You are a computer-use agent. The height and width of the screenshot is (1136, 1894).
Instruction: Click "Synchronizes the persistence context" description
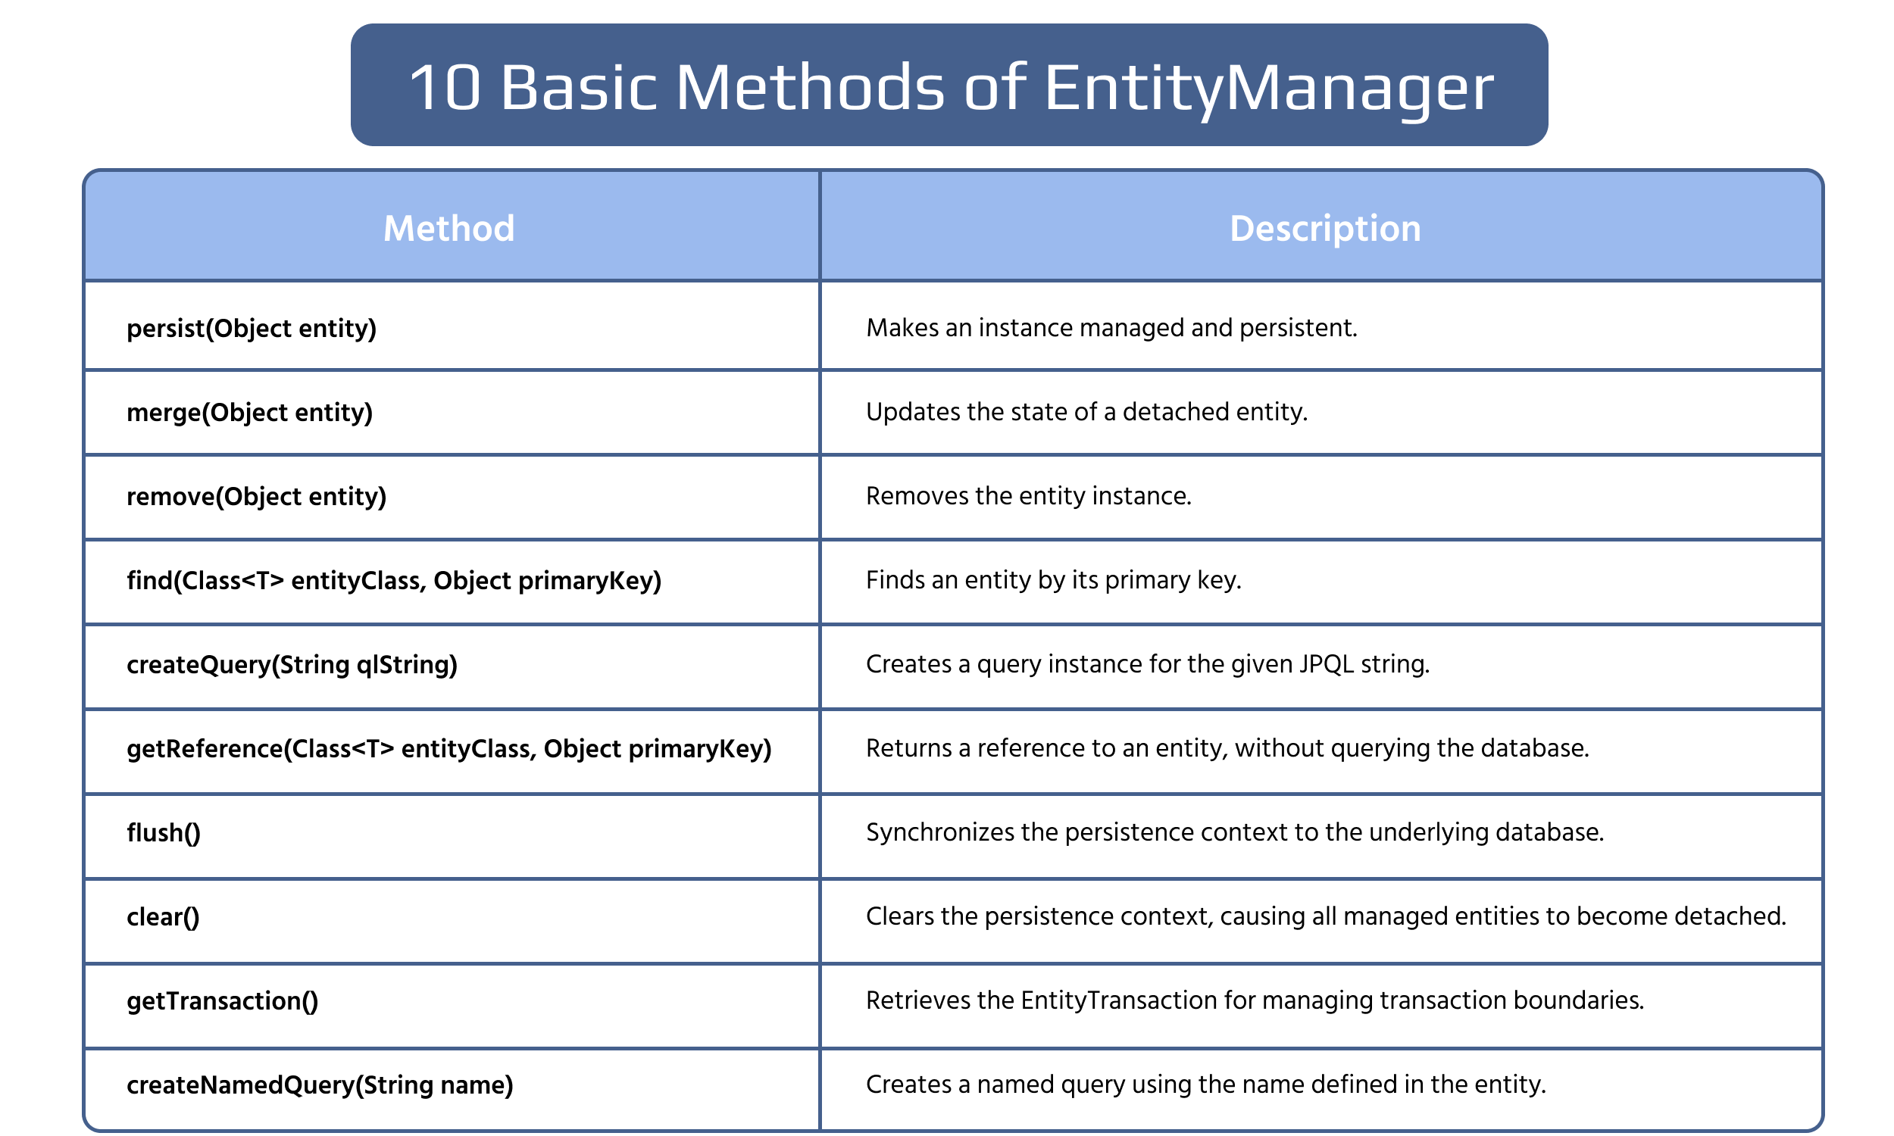[1235, 833]
